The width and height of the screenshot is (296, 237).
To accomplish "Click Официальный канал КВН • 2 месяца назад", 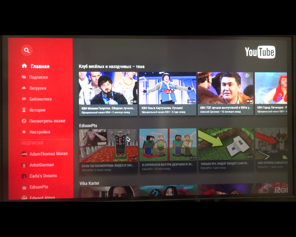I will [106, 113].
